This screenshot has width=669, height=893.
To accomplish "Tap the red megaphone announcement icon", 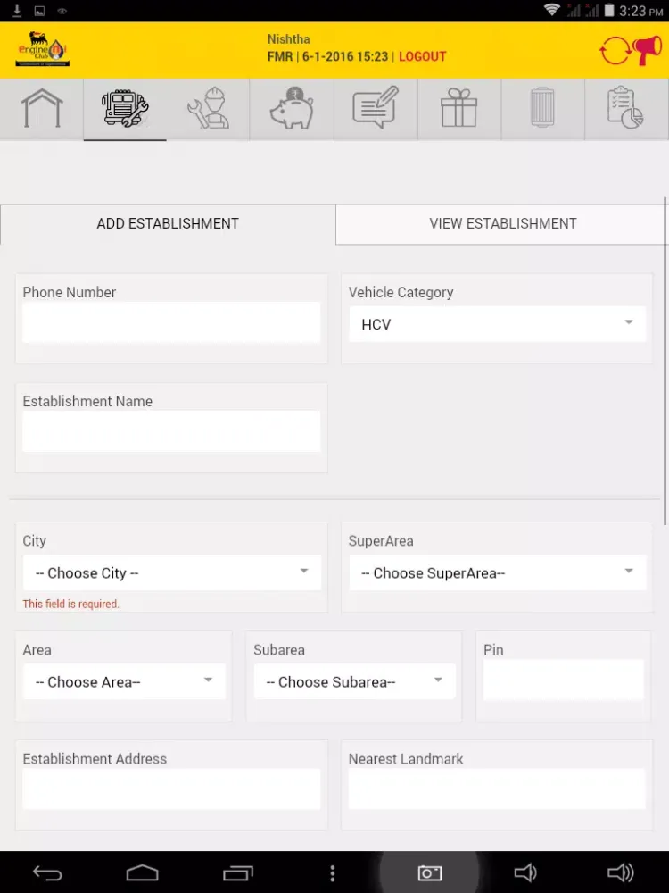I will tap(647, 50).
